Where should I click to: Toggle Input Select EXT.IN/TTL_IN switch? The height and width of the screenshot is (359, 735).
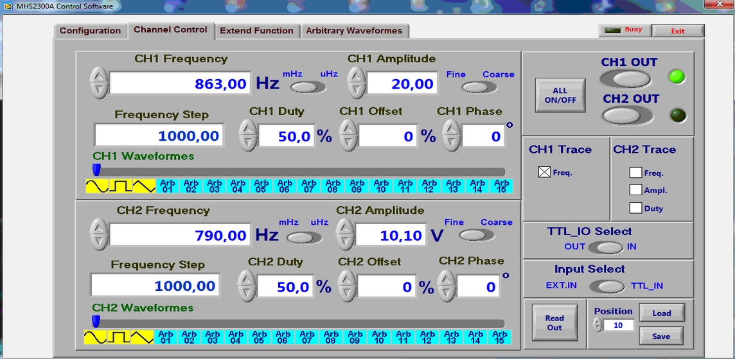coord(607,286)
